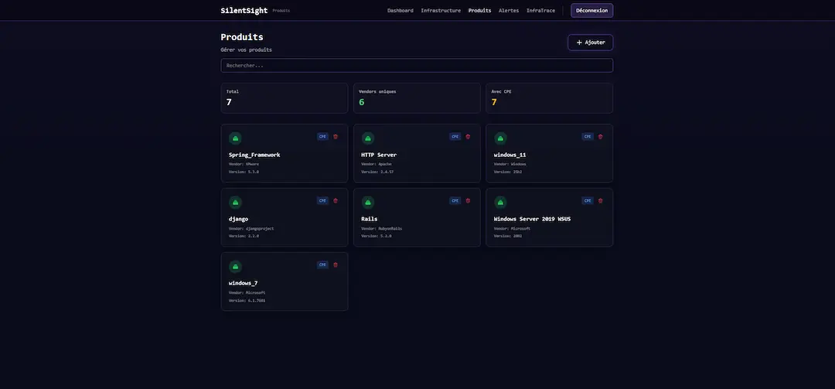Click the Version: 25h2 text
835x389 pixels.
pos(507,172)
